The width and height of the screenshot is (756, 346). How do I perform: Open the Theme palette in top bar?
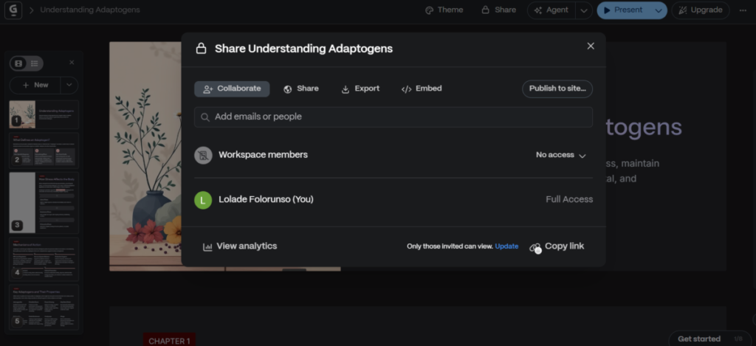click(x=444, y=10)
